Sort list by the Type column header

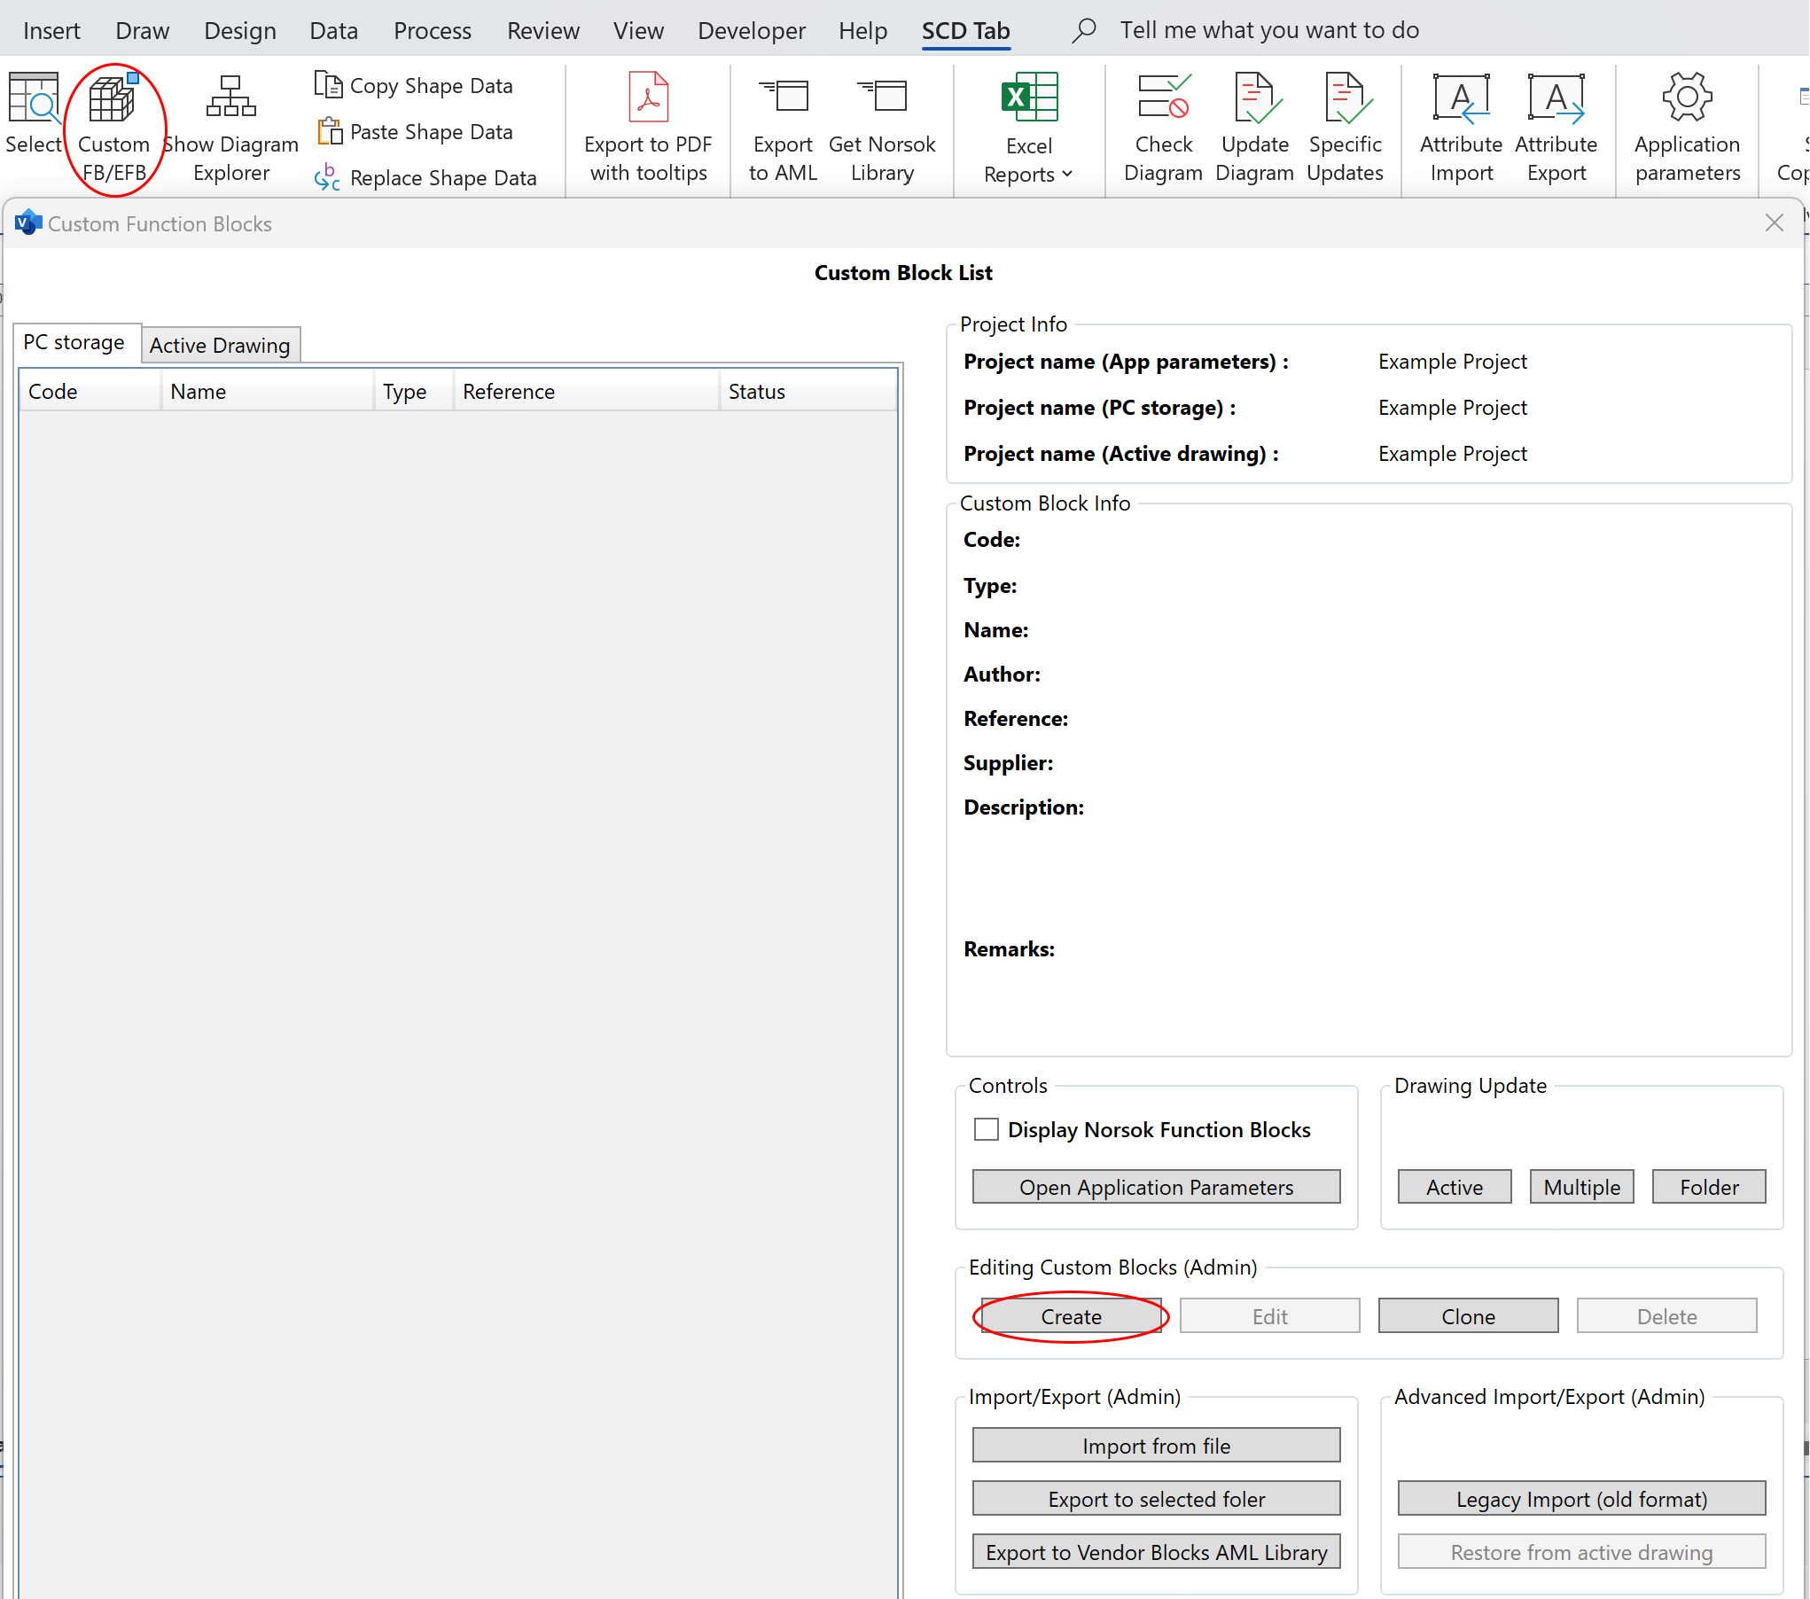point(414,391)
